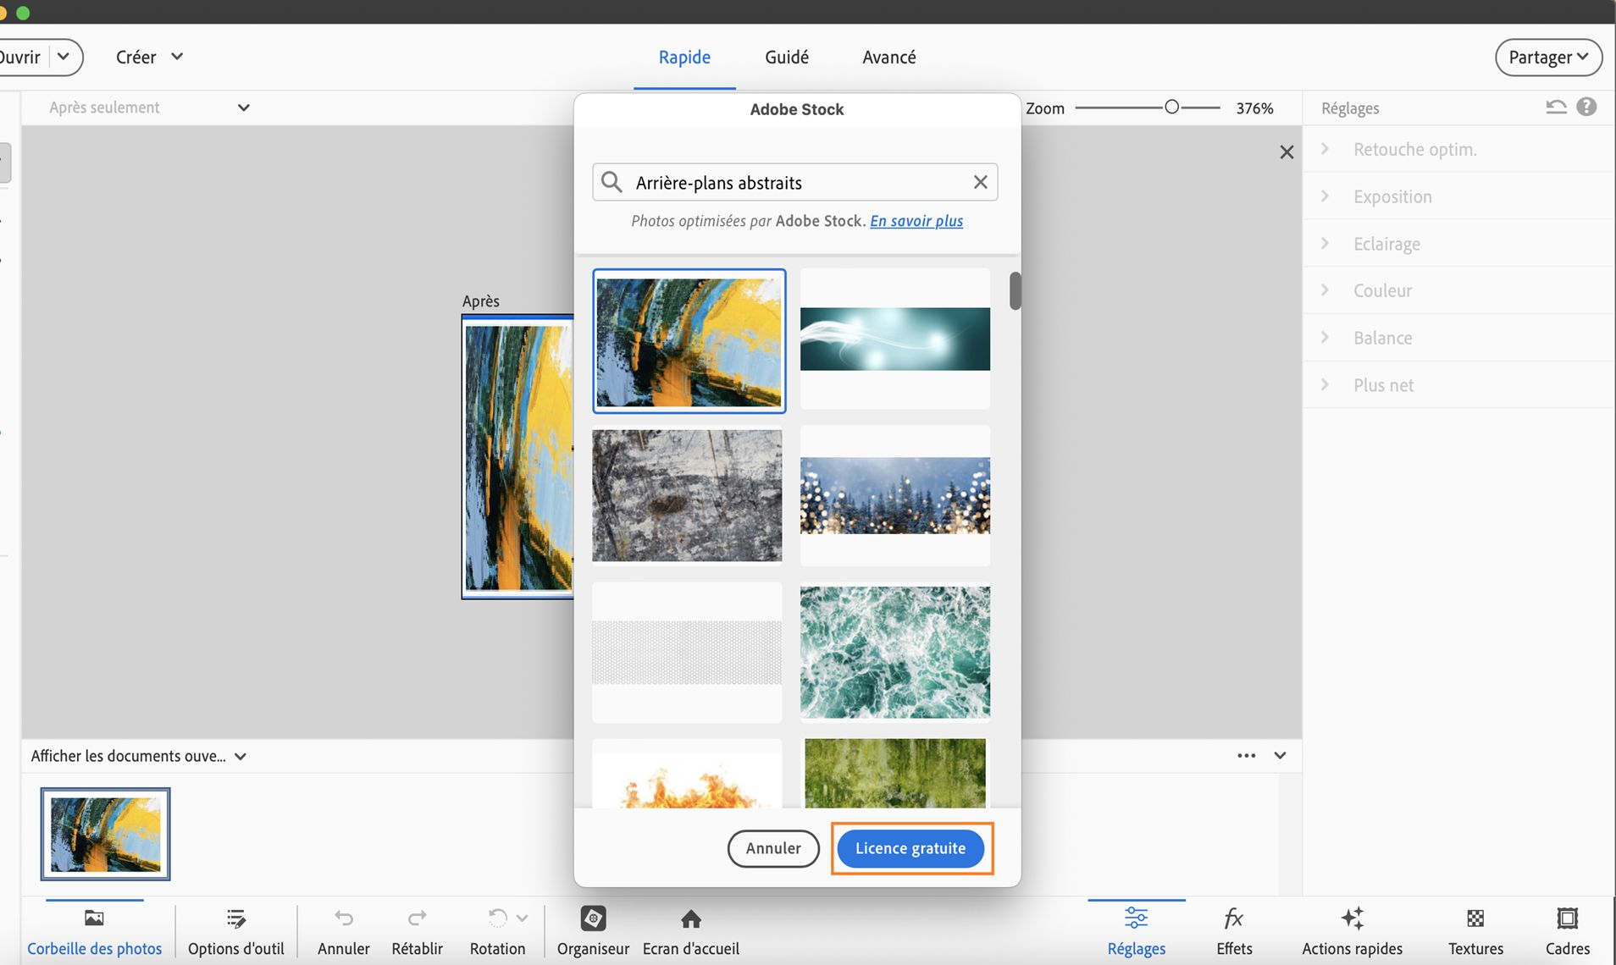Close the preview with the X icon

tap(1287, 152)
